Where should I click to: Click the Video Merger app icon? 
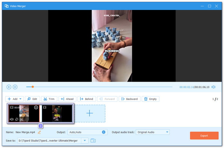[x=7, y=6]
